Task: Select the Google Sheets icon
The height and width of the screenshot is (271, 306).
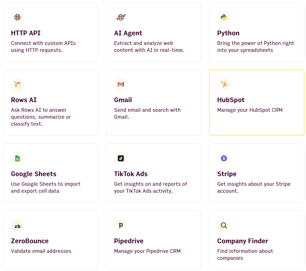Action: (18, 158)
